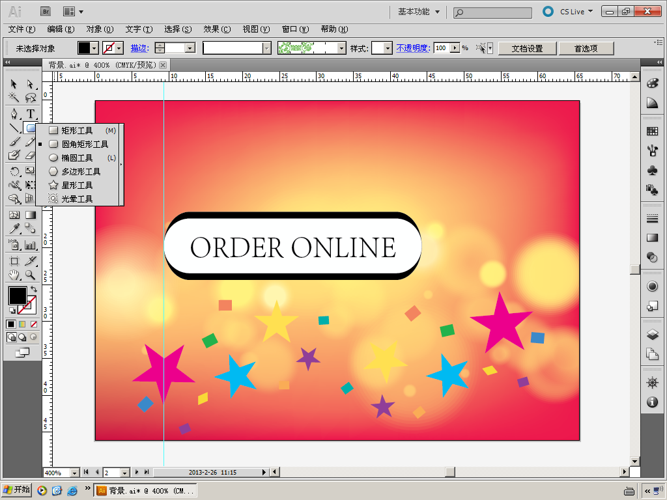Enable Draw Normal mode
This screenshot has width=667, height=500.
tap(12, 337)
